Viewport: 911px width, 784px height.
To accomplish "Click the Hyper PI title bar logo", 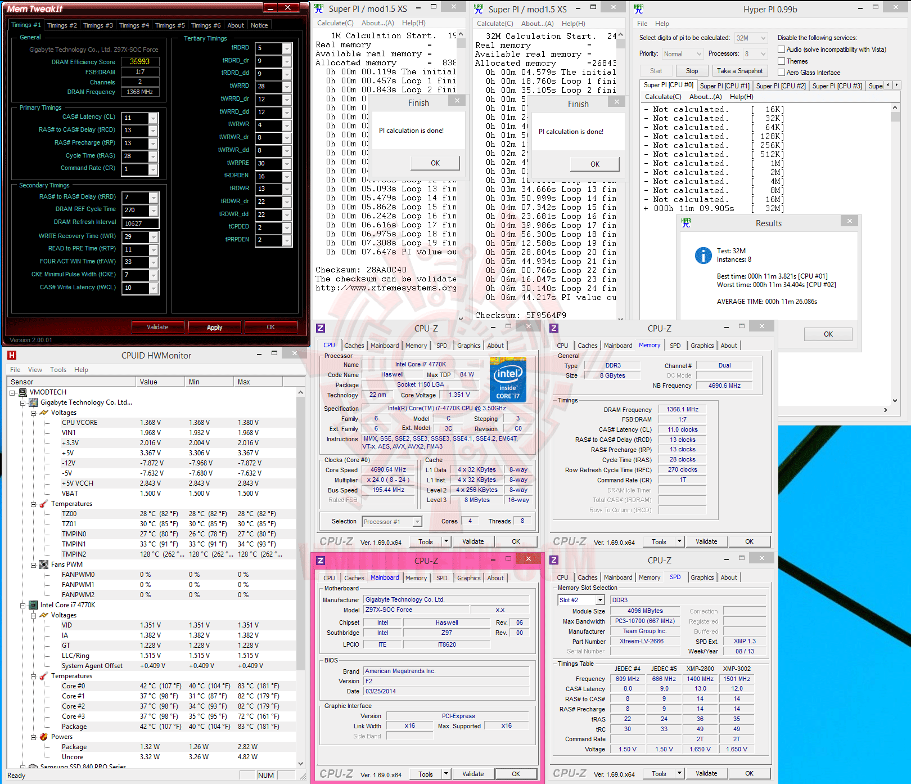I will point(639,9).
